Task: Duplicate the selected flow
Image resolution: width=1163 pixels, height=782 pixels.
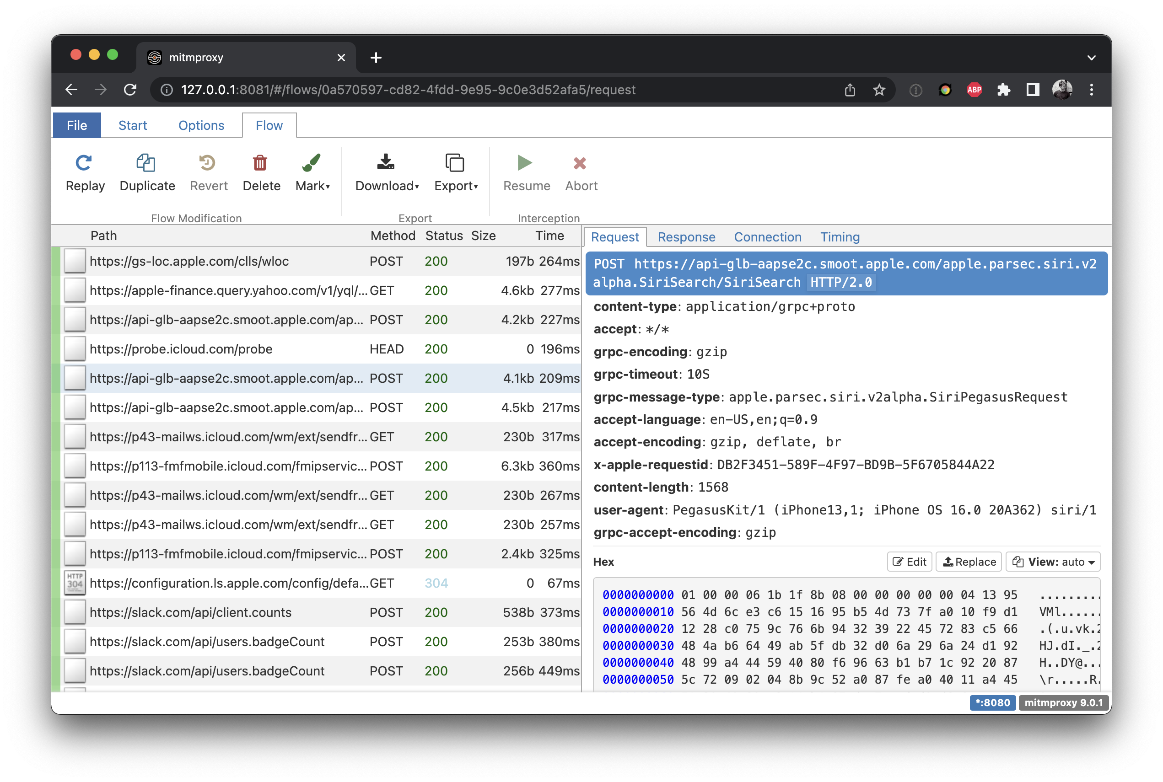Action: point(146,172)
